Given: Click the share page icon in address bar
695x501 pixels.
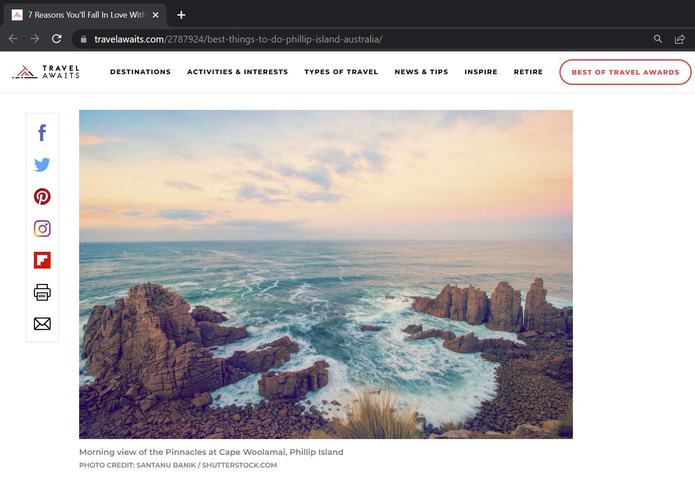Looking at the screenshot, I should [x=680, y=39].
